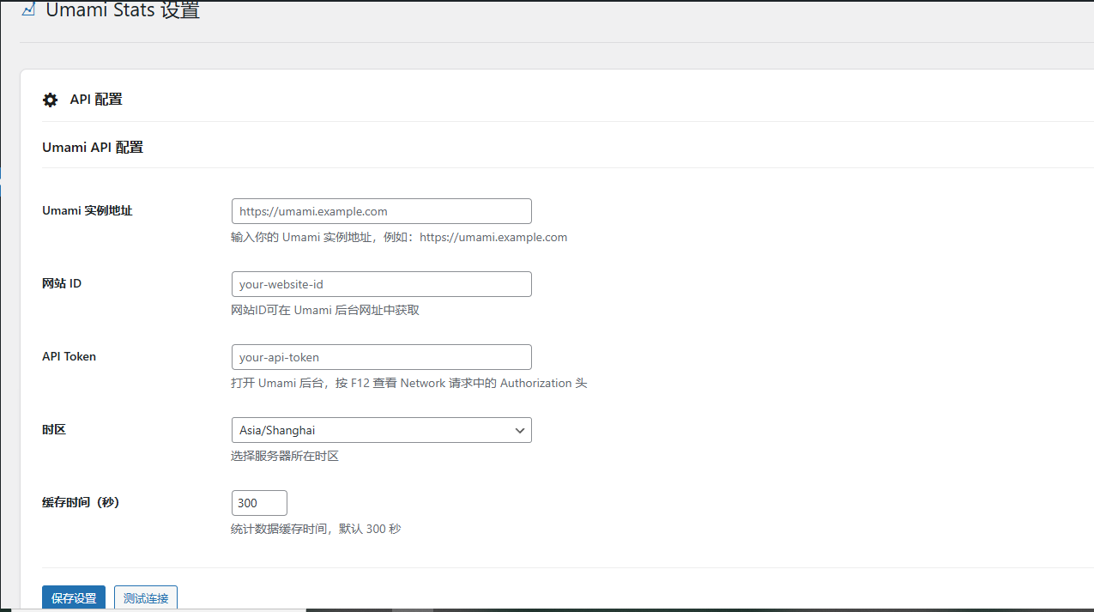The width and height of the screenshot is (1094, 612).
Task: Click the hint 选择服务器所在时区
Action: coord(285,457)
